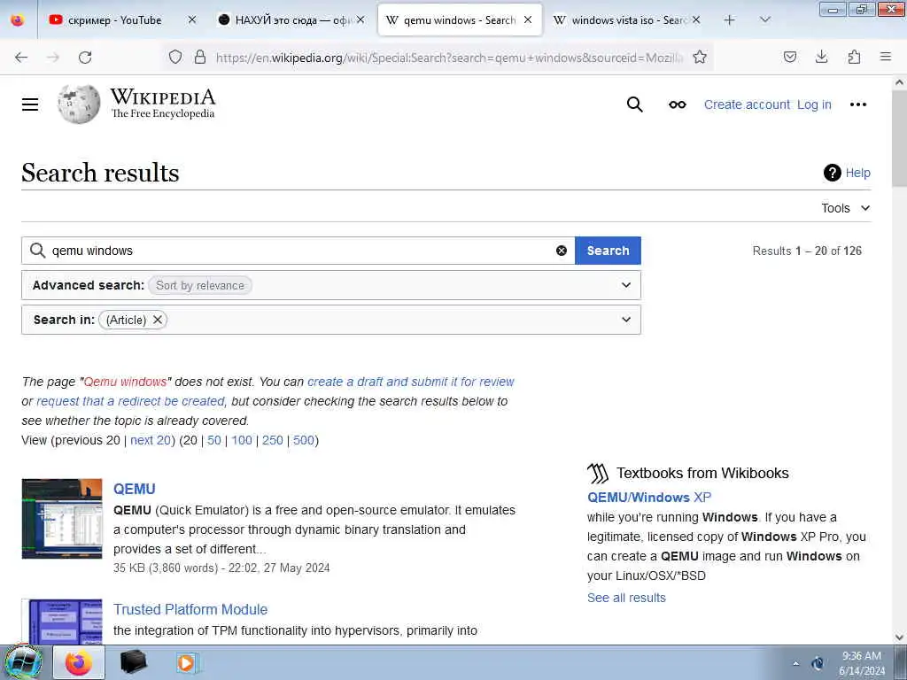
Task: Show 500 results per page
Action: tap(303, 440)
